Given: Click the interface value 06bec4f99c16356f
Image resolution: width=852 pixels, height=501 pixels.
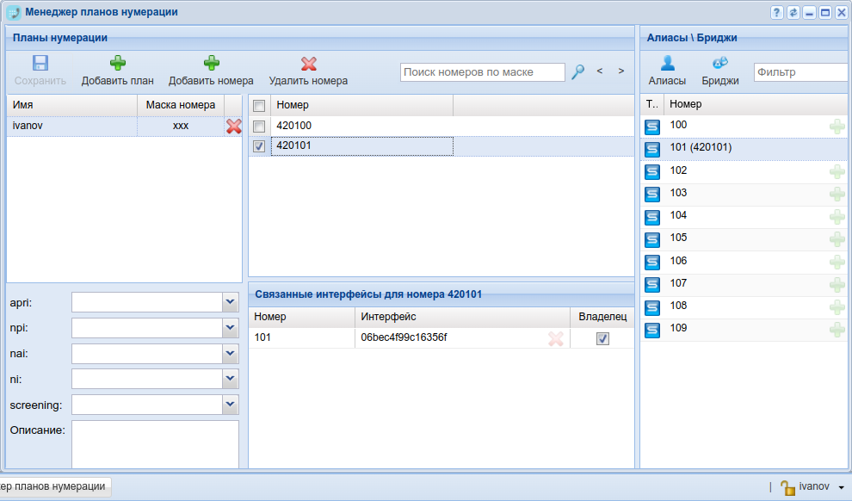Looking at the screenshot, I should [404, 337].
